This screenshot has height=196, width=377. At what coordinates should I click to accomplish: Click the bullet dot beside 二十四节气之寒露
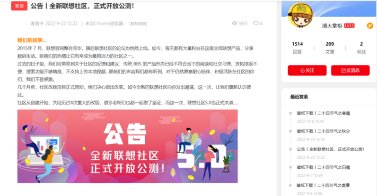pyautogui.click(x=290, y=113)
